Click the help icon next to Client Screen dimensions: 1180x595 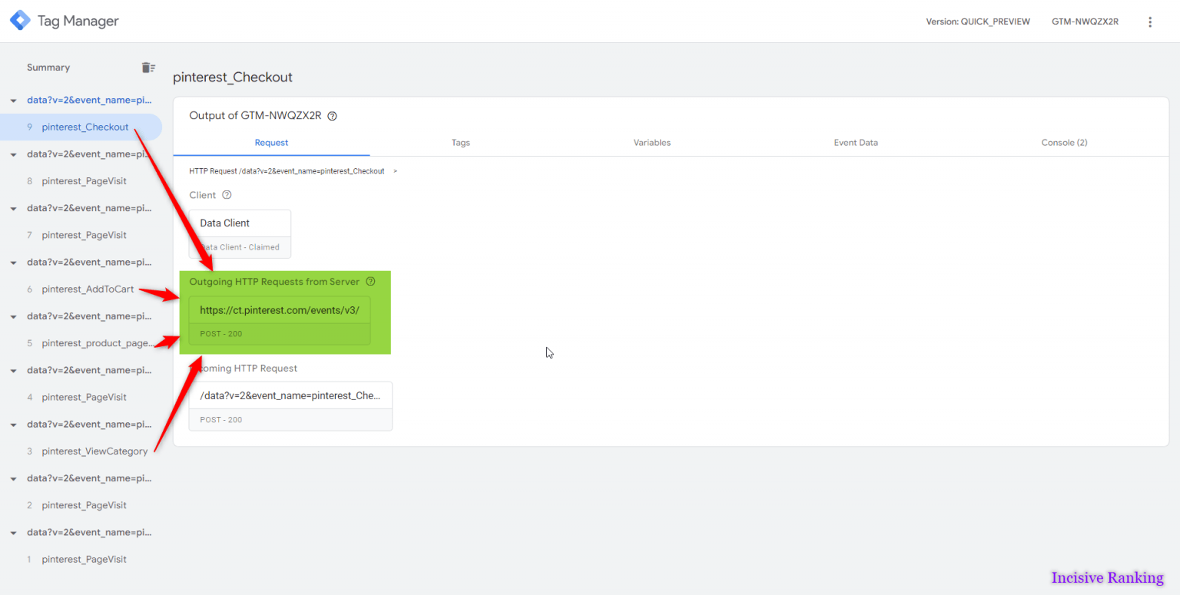(x=226, y=195)
